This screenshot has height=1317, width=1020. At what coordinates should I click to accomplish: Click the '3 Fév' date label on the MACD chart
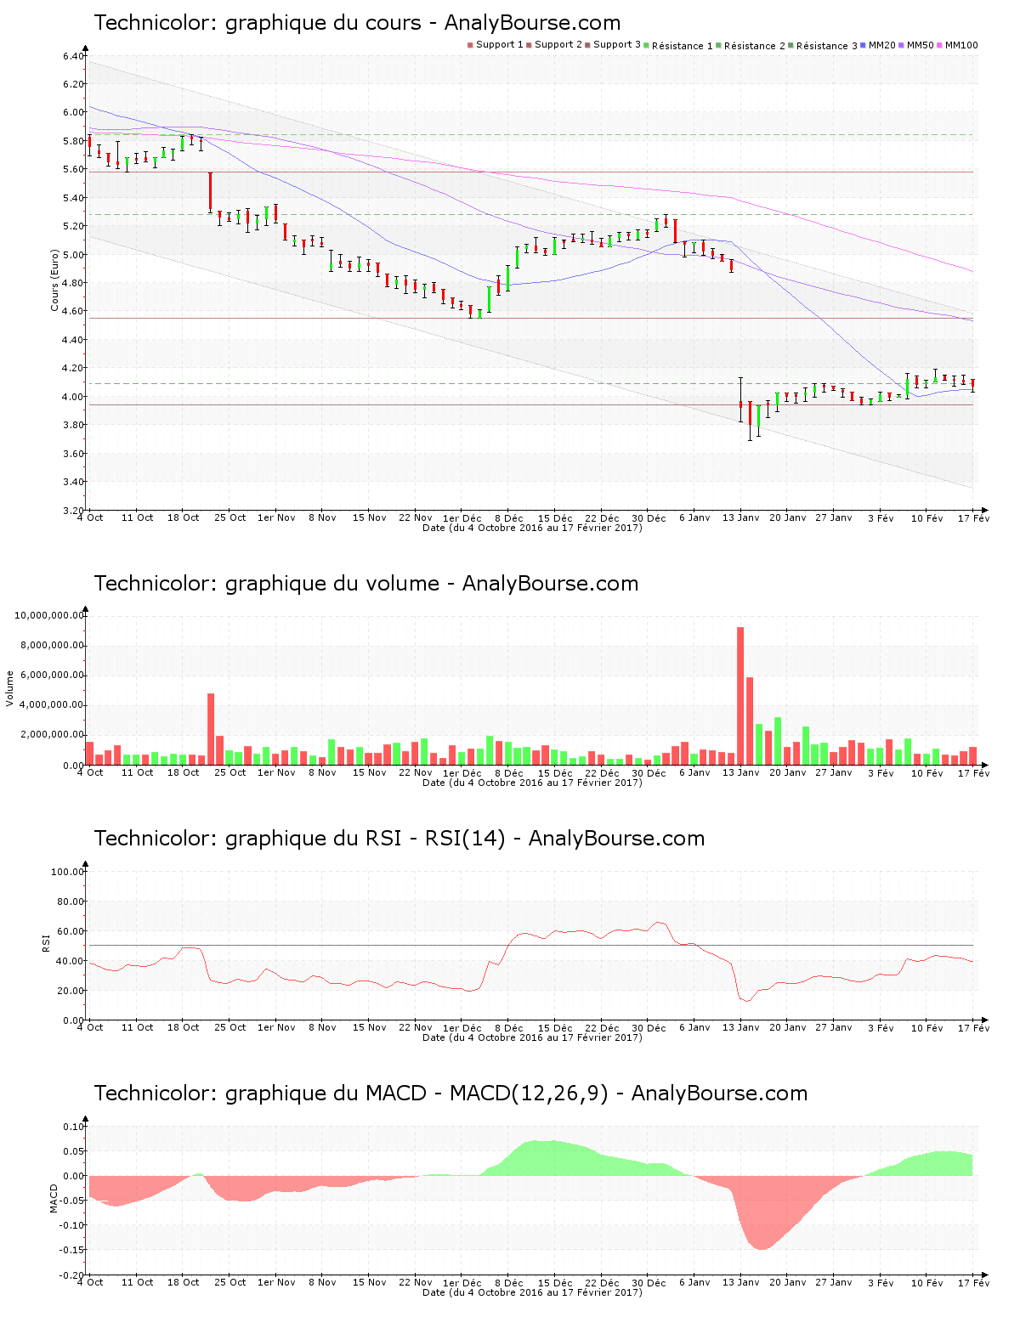(881, 1282)
